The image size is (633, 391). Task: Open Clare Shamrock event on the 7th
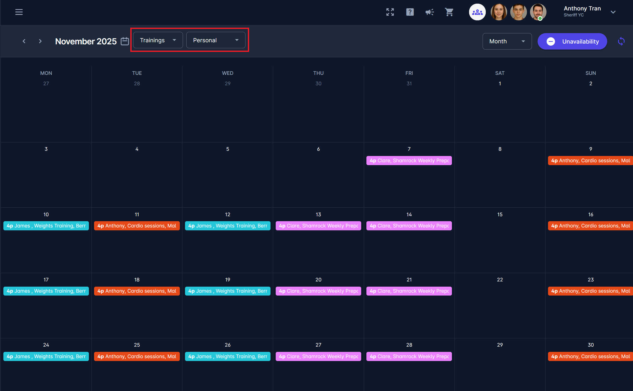point(409,160)
